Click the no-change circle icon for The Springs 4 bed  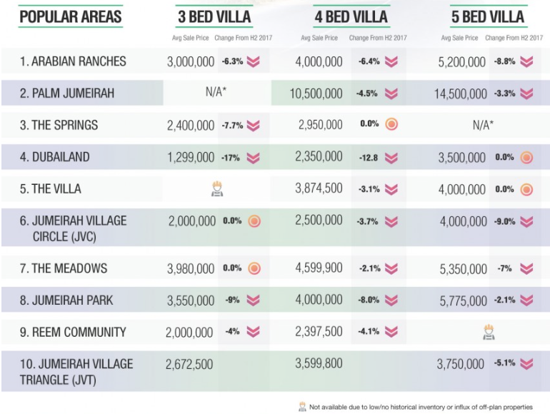[391, 125]
